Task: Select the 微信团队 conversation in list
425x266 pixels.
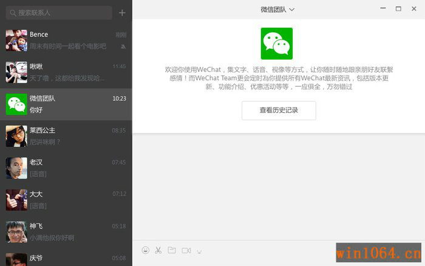Action: (x=66, y=104)
